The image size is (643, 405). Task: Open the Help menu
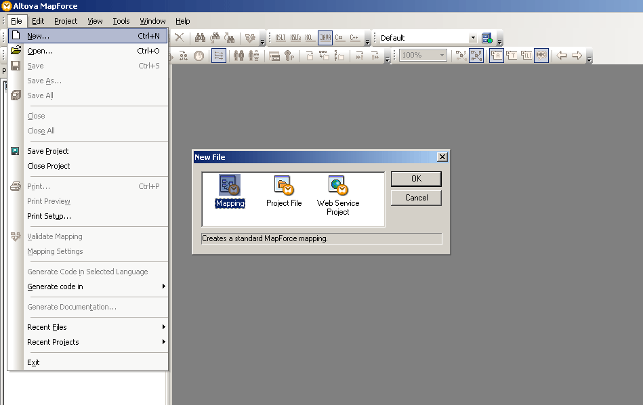[x=182, y=21]
